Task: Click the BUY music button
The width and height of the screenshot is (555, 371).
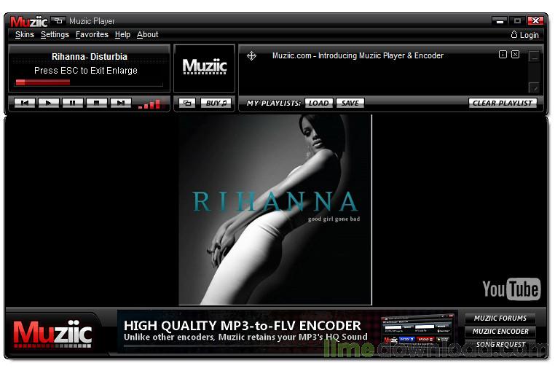Action: pos(216,103)
